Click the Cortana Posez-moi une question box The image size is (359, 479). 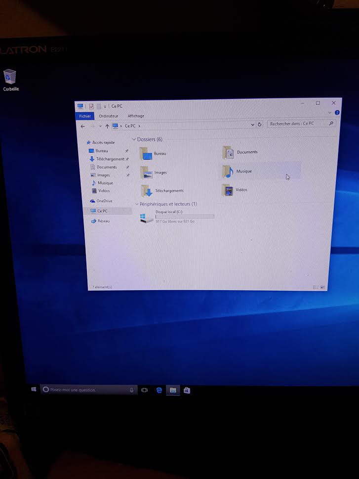(88, 390)
